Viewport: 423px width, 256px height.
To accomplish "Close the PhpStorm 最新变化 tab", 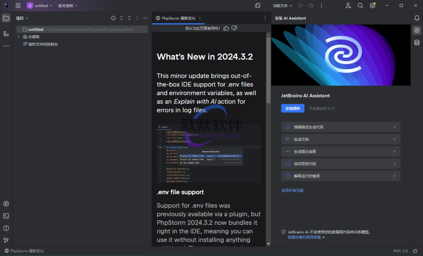I will point(200,18).
